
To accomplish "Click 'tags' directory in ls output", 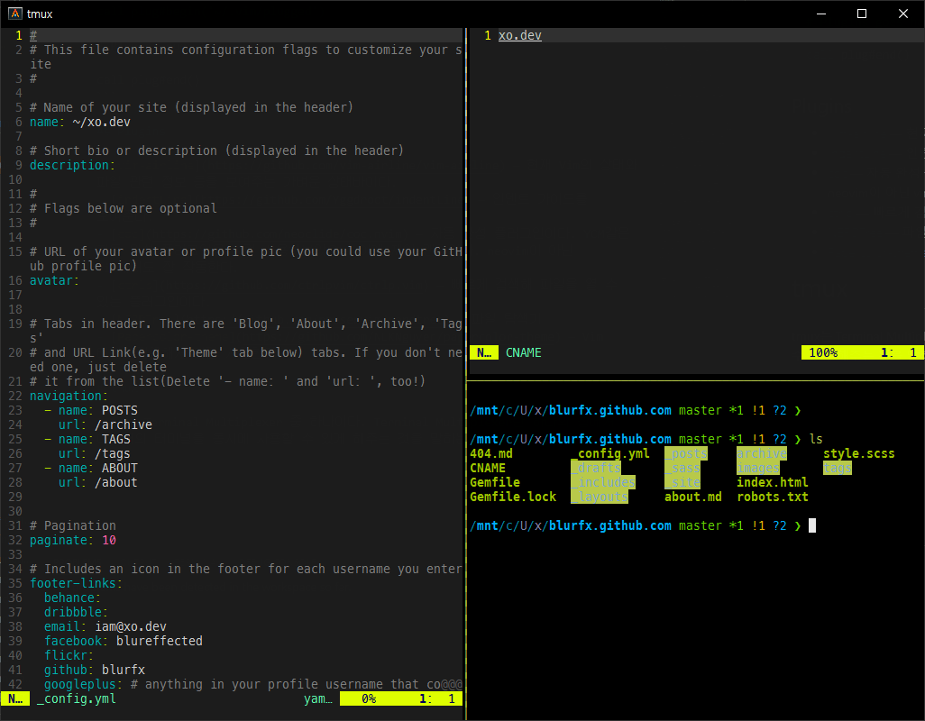I will click(838, 468).
